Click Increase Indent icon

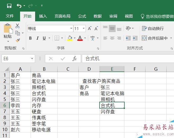pos(135,38)
